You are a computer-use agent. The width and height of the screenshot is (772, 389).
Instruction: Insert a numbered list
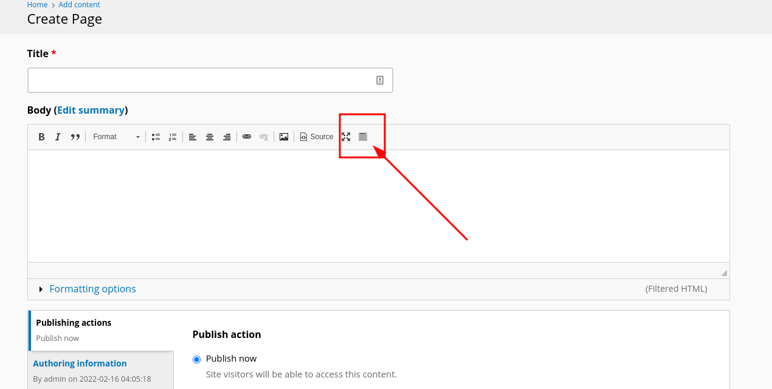pos(173,137)
